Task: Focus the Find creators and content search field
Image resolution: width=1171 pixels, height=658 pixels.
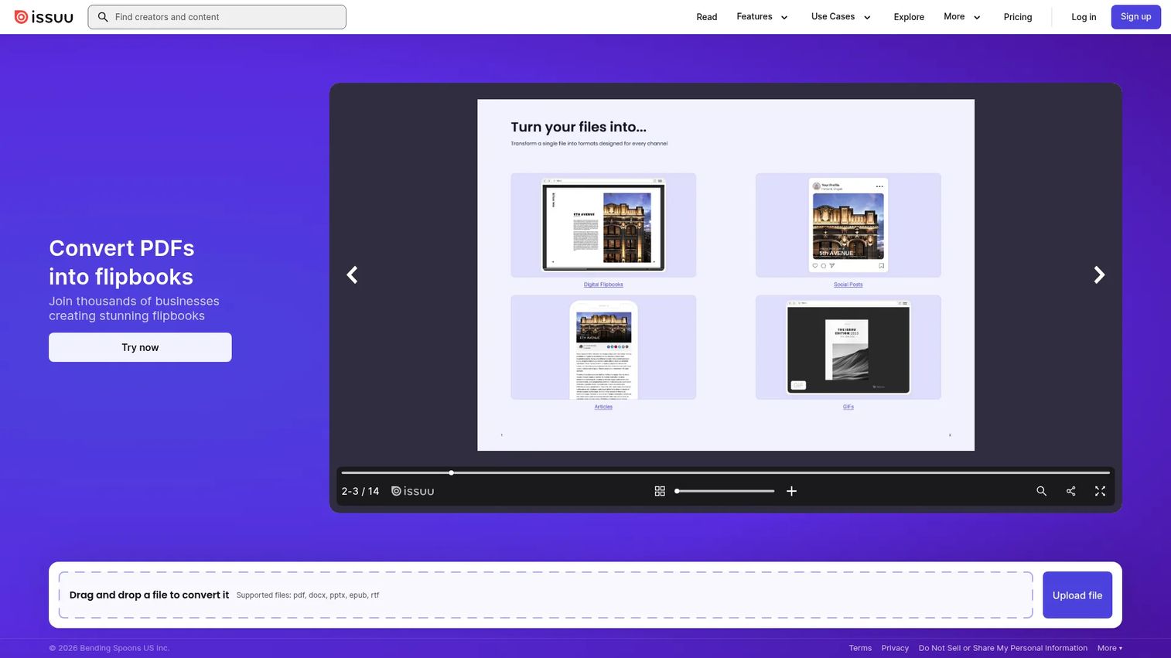Action: click(x=217, y=17)
